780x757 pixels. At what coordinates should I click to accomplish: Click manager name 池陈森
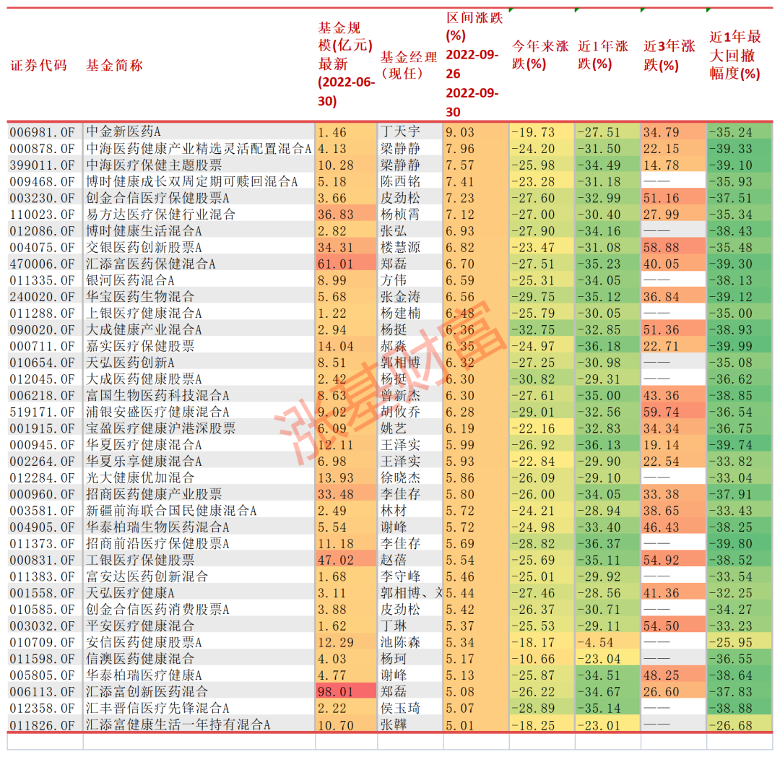coord(400,641)
